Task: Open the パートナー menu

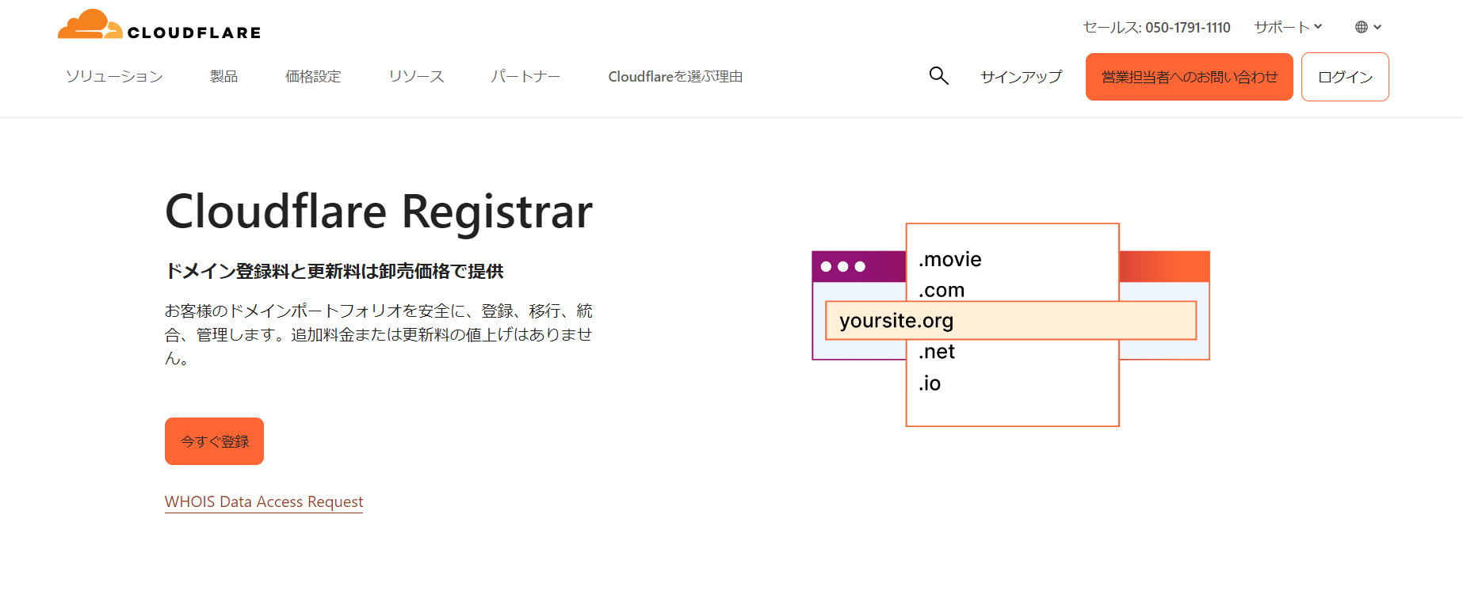Action: tap(525, 77)
